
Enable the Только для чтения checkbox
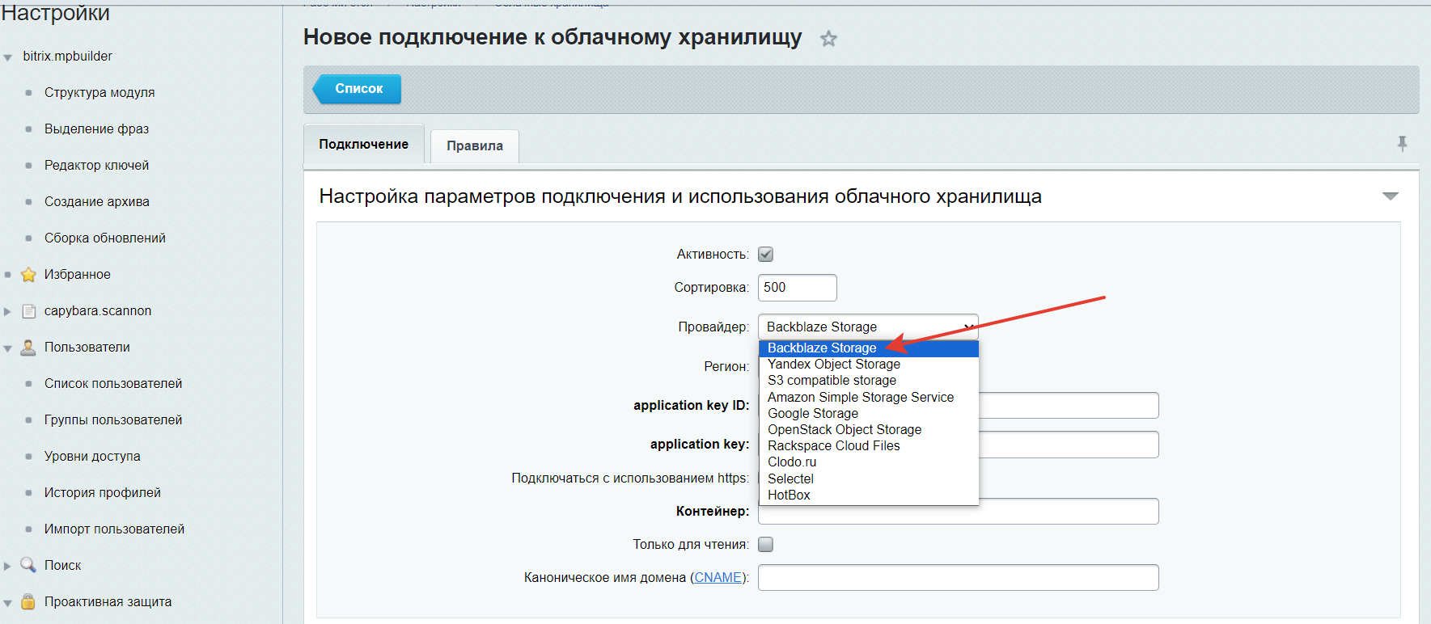(765, 545)
